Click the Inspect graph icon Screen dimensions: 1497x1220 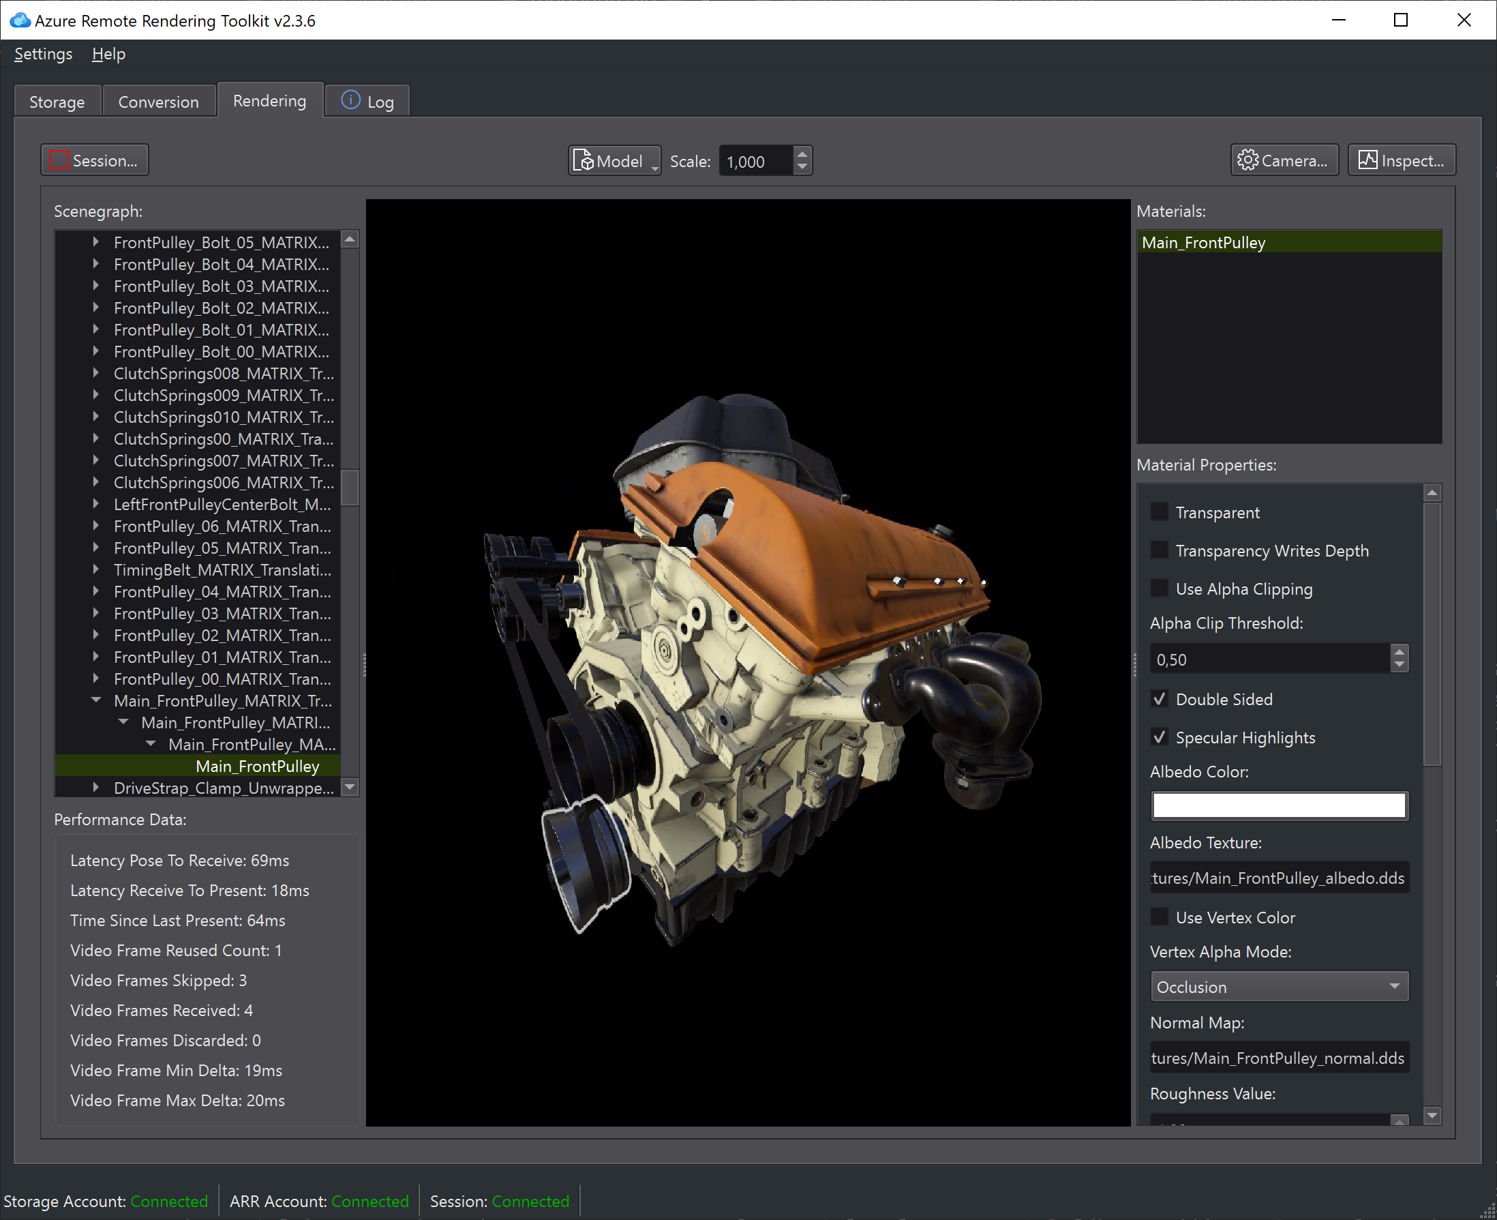(x=1366, y=160)
